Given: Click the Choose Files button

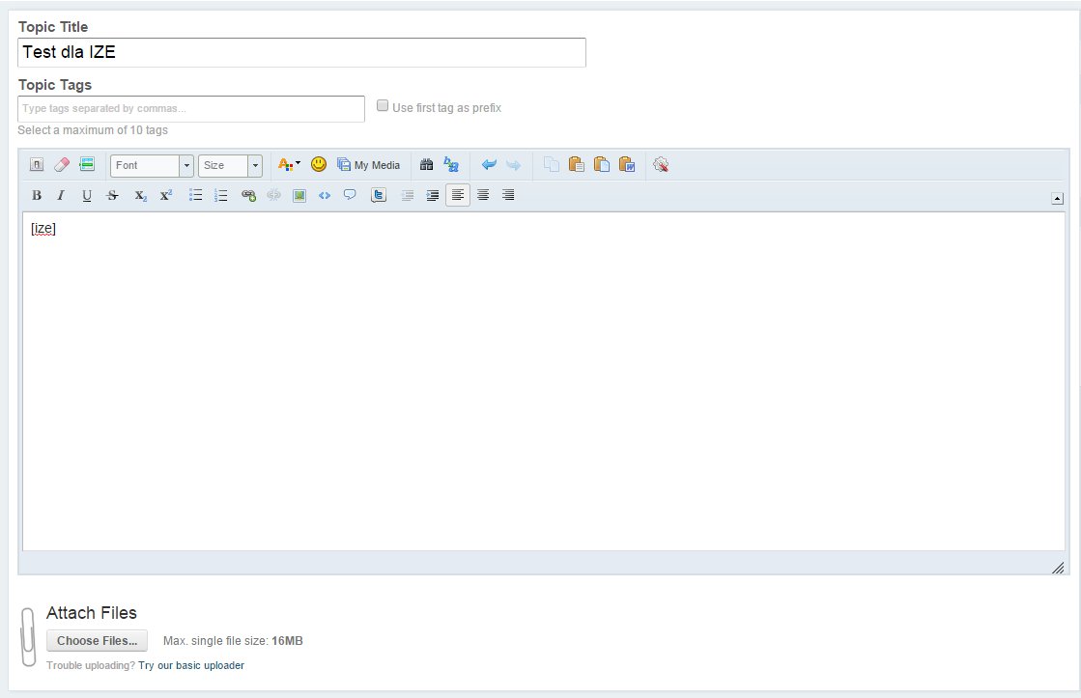Looking at the screenshot, I should (97, 640).
